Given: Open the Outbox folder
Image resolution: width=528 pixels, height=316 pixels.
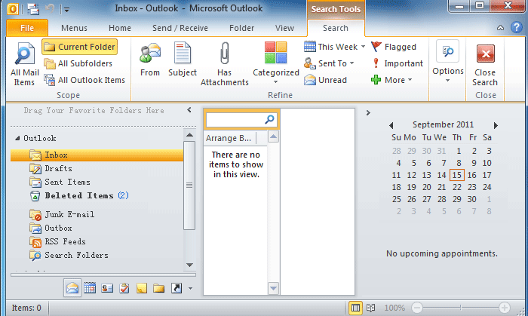Looking at the screenshot, I should [x=51, y=228].
